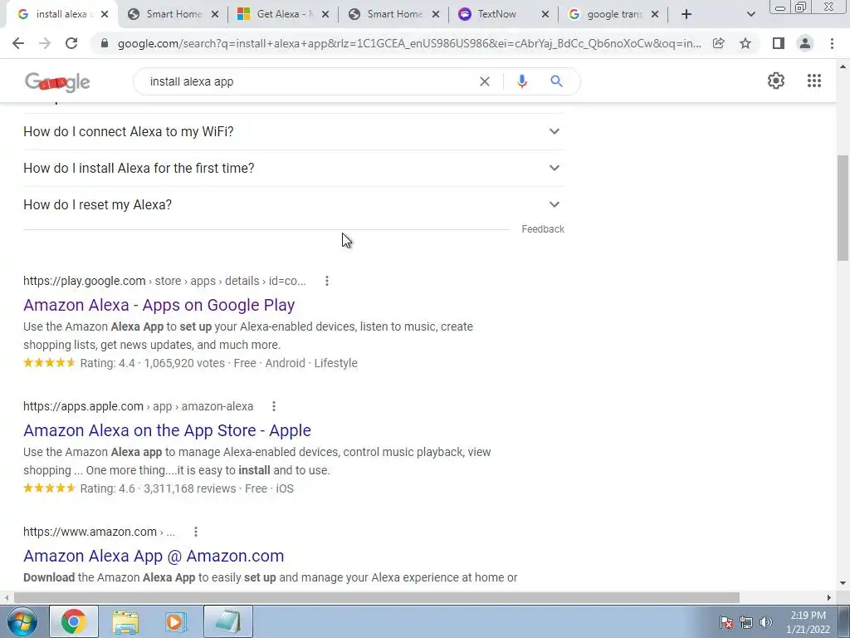Open Google quick settings gear

tap(776, 81)
